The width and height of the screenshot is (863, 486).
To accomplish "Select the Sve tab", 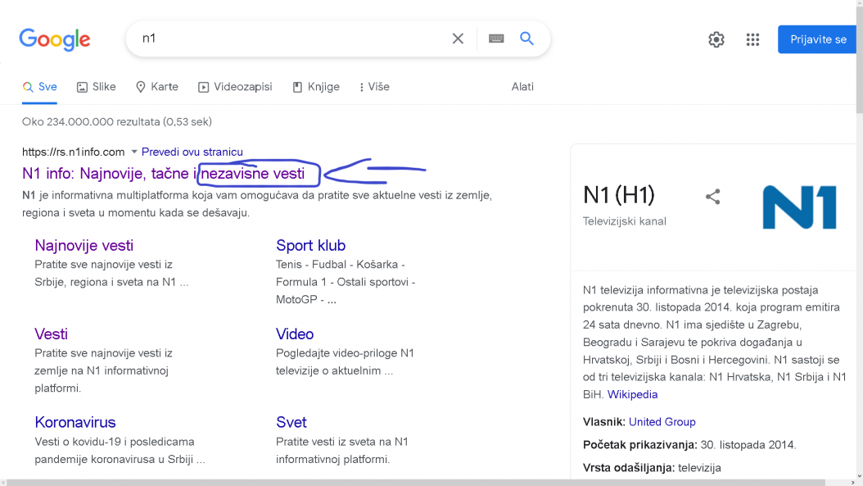I will (39, 87).
